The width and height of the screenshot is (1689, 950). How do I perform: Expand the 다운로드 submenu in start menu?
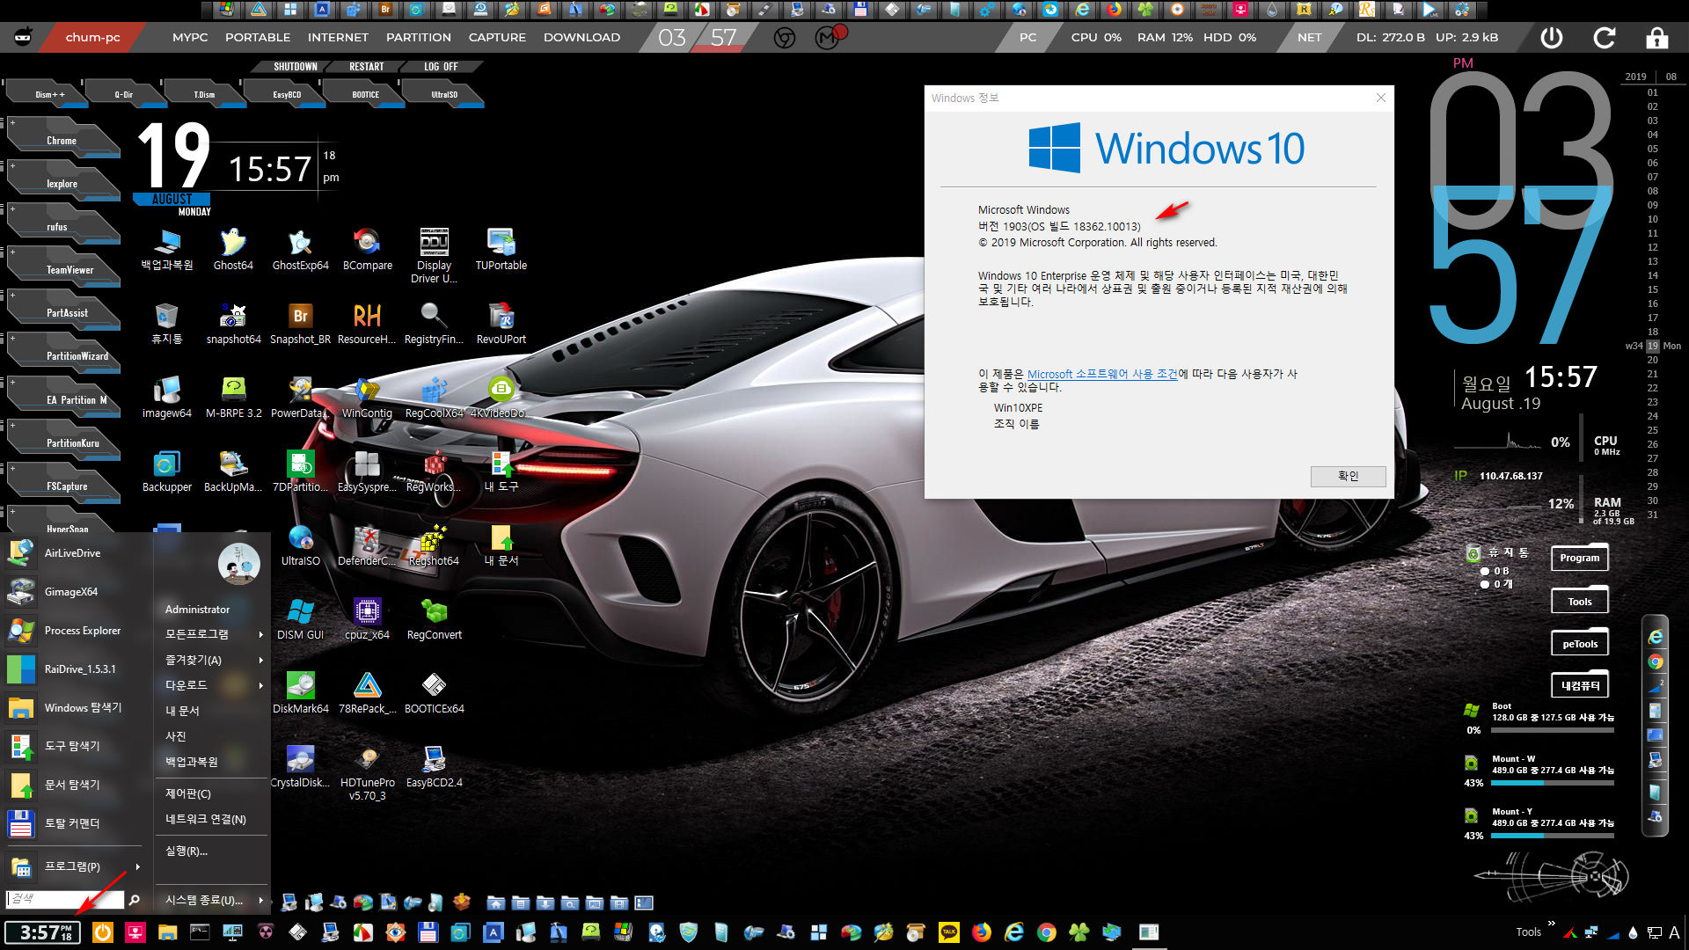(214, 685)
